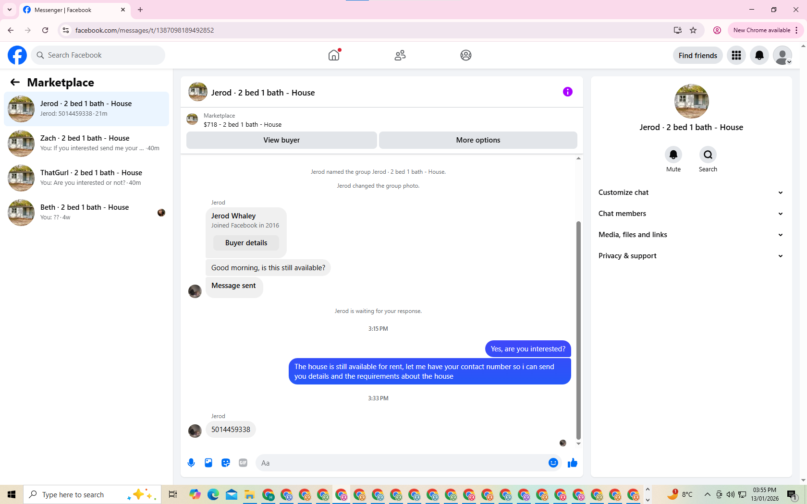
Task: Expand Media, files and links section
Action: point(691,235)
